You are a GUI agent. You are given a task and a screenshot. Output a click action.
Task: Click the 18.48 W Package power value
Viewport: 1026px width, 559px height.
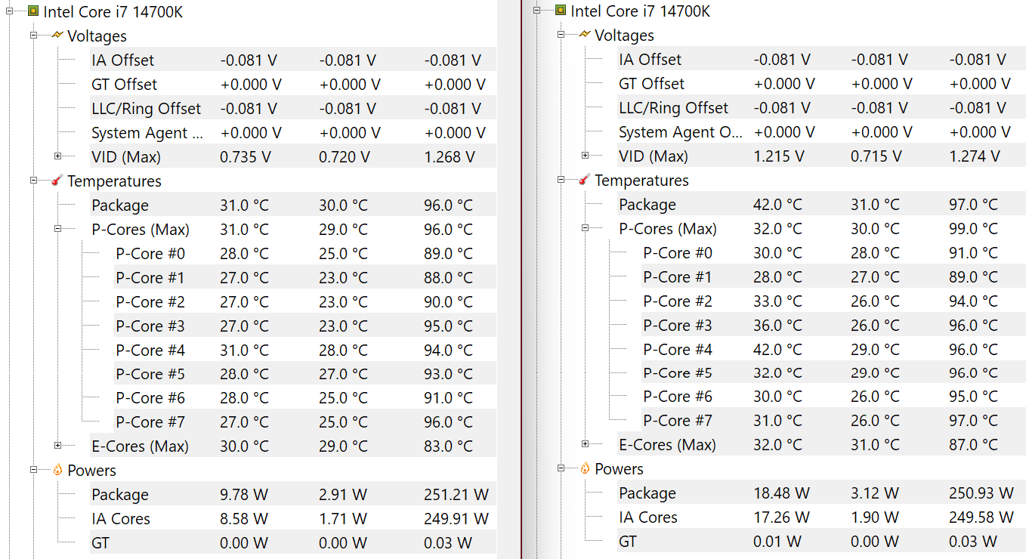tap(781, 493)
